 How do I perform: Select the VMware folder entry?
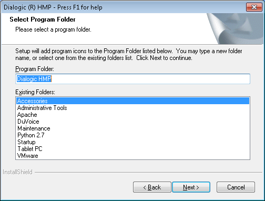coord(132,156)
